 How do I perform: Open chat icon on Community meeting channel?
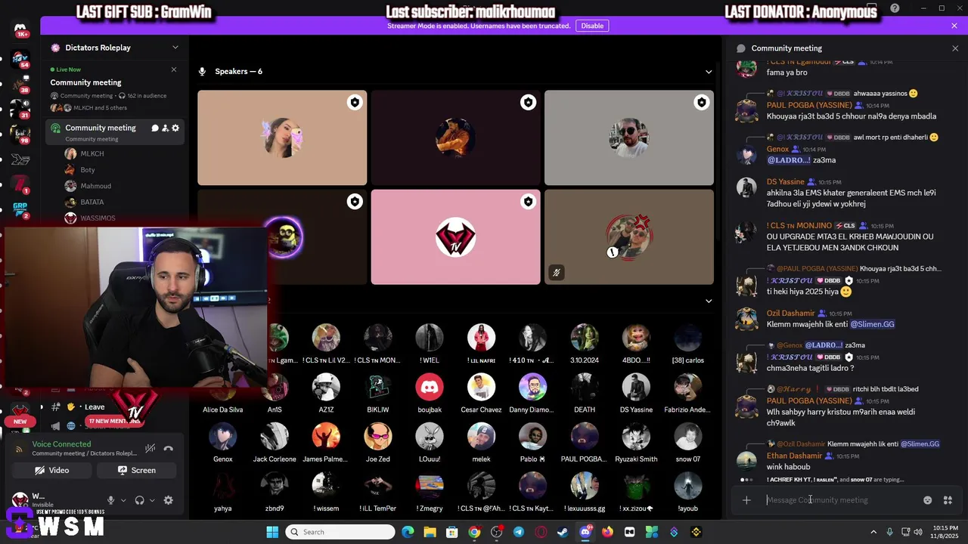(155, 128)
